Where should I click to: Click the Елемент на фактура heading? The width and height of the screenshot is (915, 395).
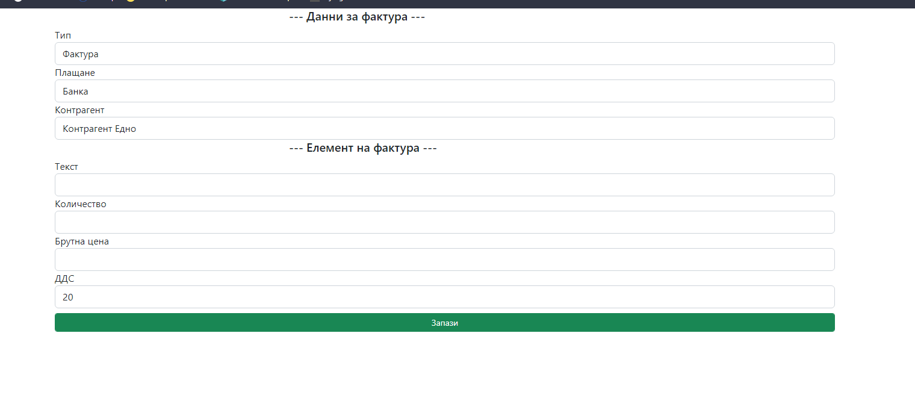point(363,147)
